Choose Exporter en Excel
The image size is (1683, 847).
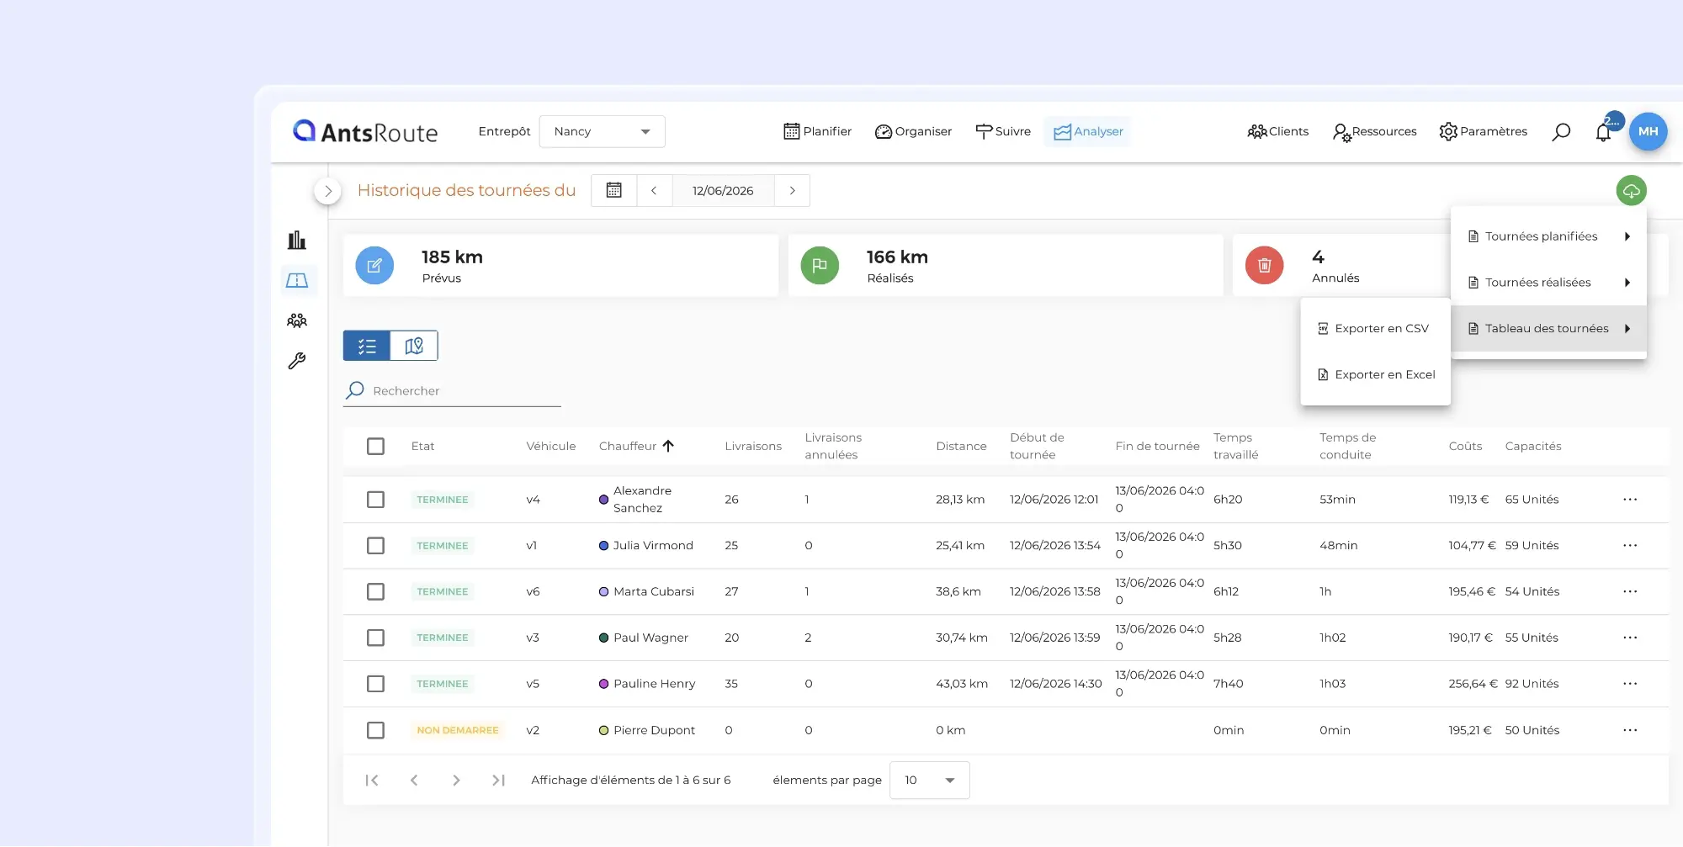tap(1375, 375)
